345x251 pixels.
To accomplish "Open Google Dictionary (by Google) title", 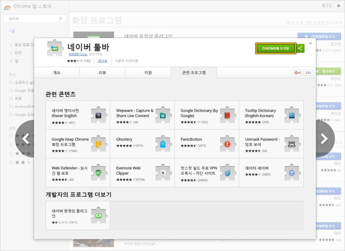I will click(x=199, y=113).
